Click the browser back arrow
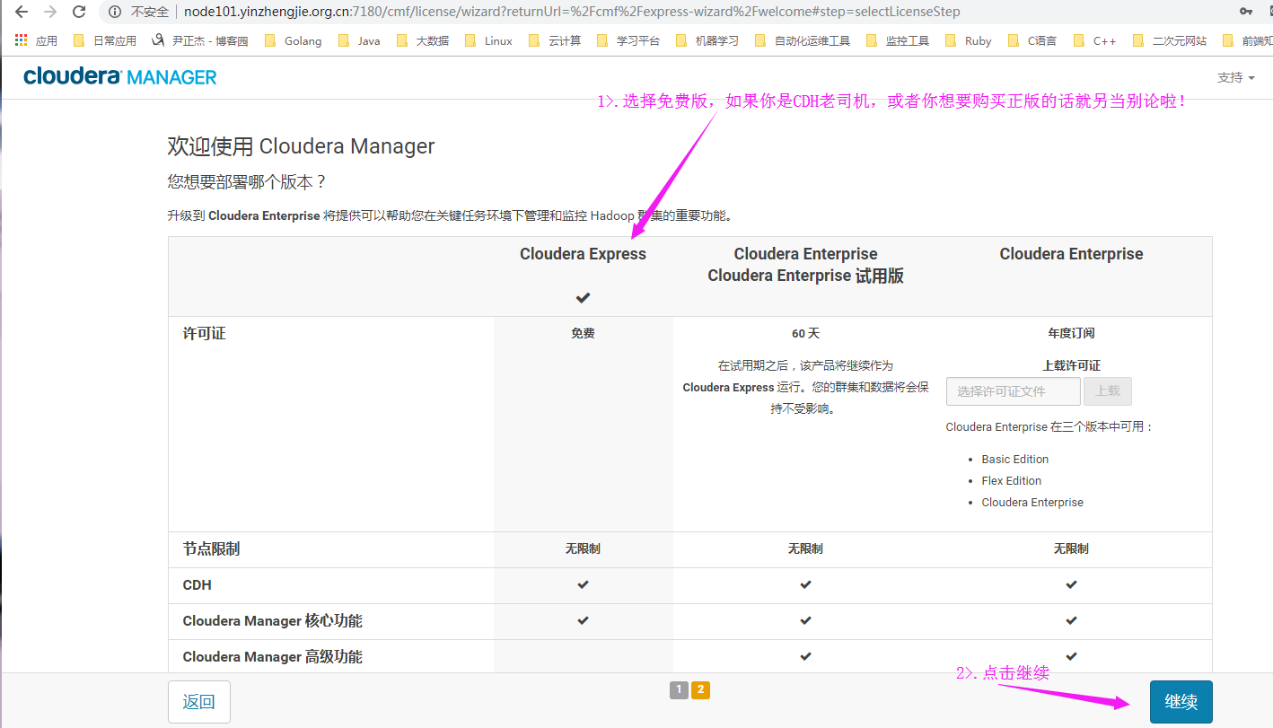This screenshot has width=1273, height=728. [22, 12]
